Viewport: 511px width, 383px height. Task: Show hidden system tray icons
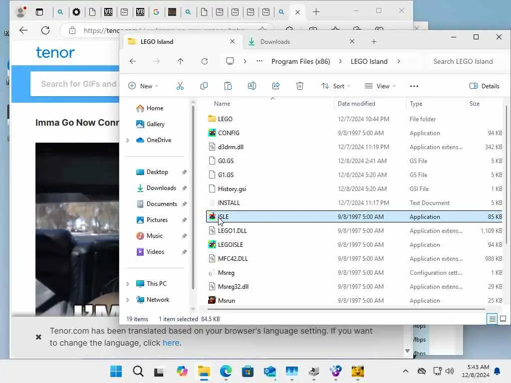click(405, 371)
